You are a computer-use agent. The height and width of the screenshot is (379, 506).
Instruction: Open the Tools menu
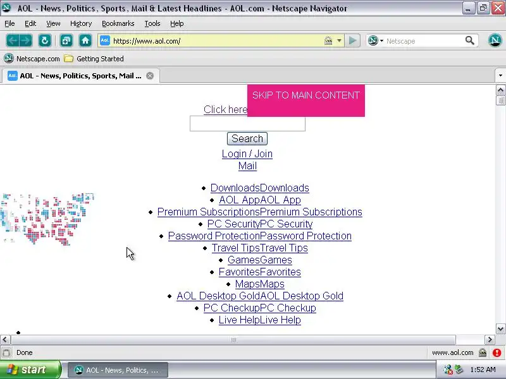point(152,23)
